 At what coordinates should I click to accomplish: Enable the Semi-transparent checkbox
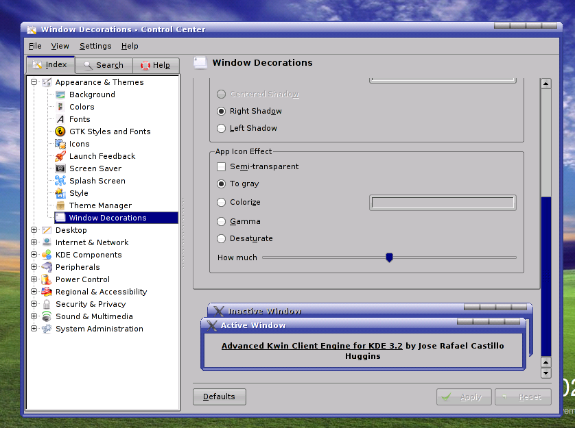click(x=221, y=166)
